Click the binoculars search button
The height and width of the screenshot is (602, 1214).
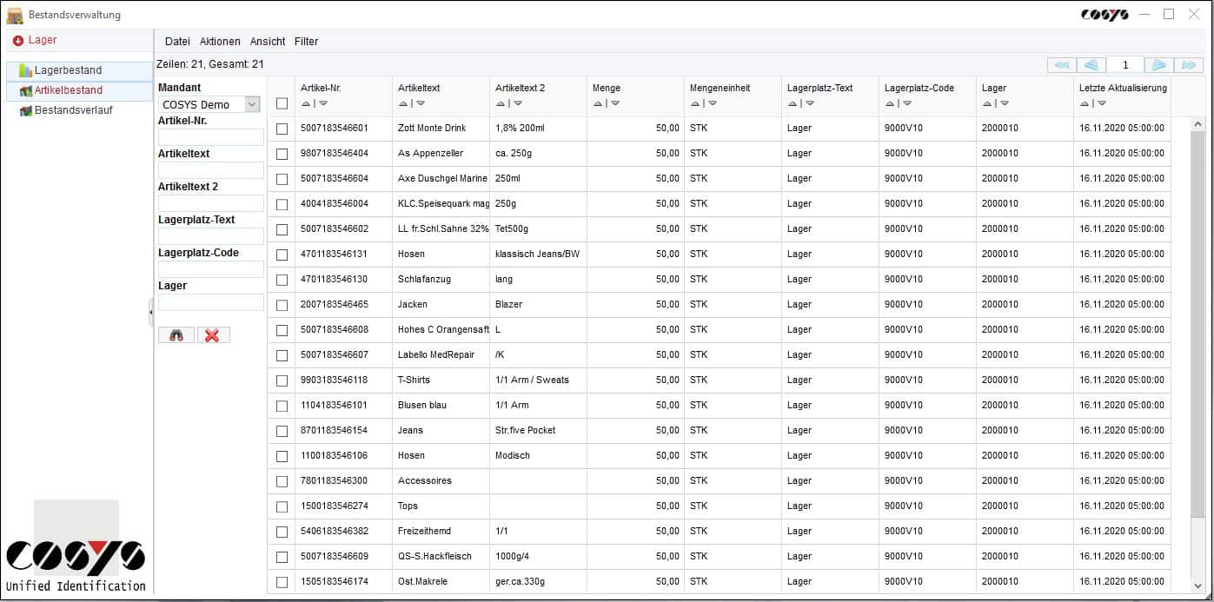176,335
